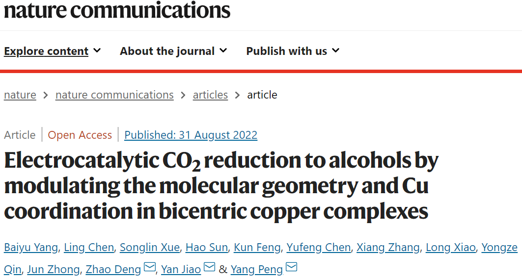The width and height of the screenshot is (522, 279).
Task: Select author Songlin Xue
Action: tap(150, 248)
